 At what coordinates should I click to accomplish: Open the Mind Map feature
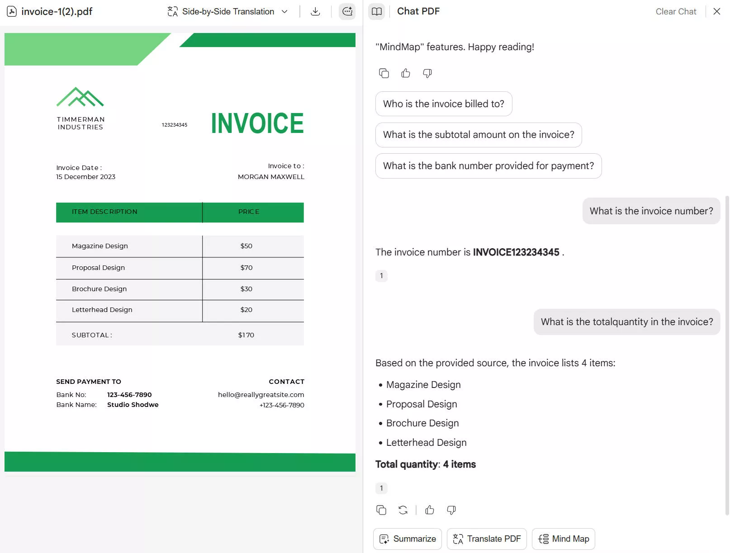pyautogui.click(x=563, y=539)
